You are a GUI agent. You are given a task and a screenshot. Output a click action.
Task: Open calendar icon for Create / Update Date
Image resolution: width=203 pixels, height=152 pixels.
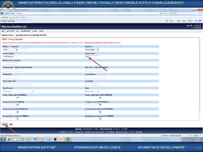[18, 98]
